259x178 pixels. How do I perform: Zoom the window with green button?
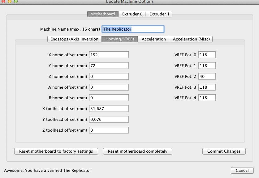click(16, 1)
